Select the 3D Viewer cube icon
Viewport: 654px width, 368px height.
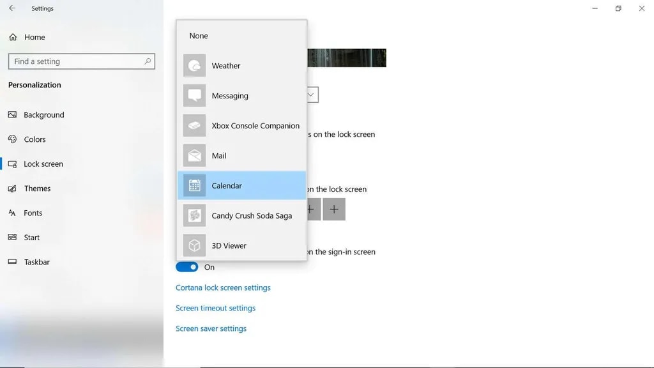point(194,246)
